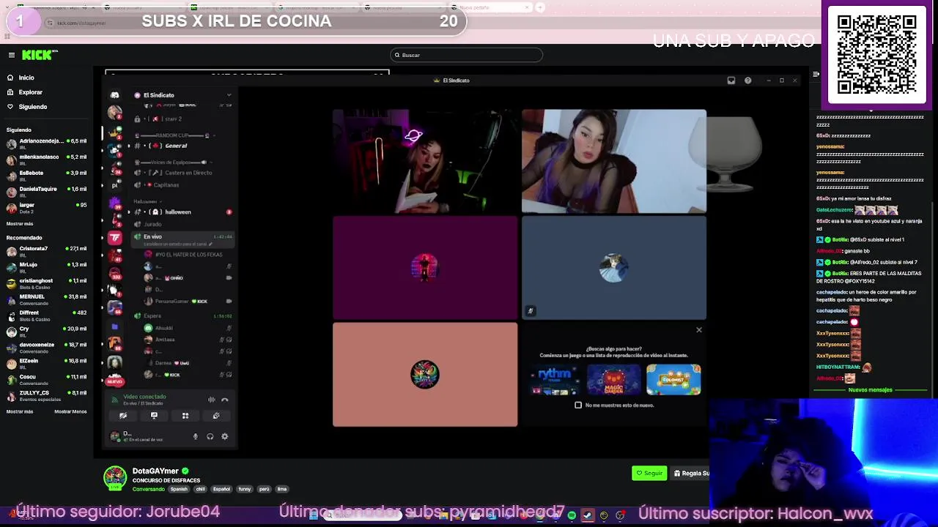The height and width of the screenshot is (527, 938).
Task: Open soundboard button in voice panel
Action: click(216, 416)
